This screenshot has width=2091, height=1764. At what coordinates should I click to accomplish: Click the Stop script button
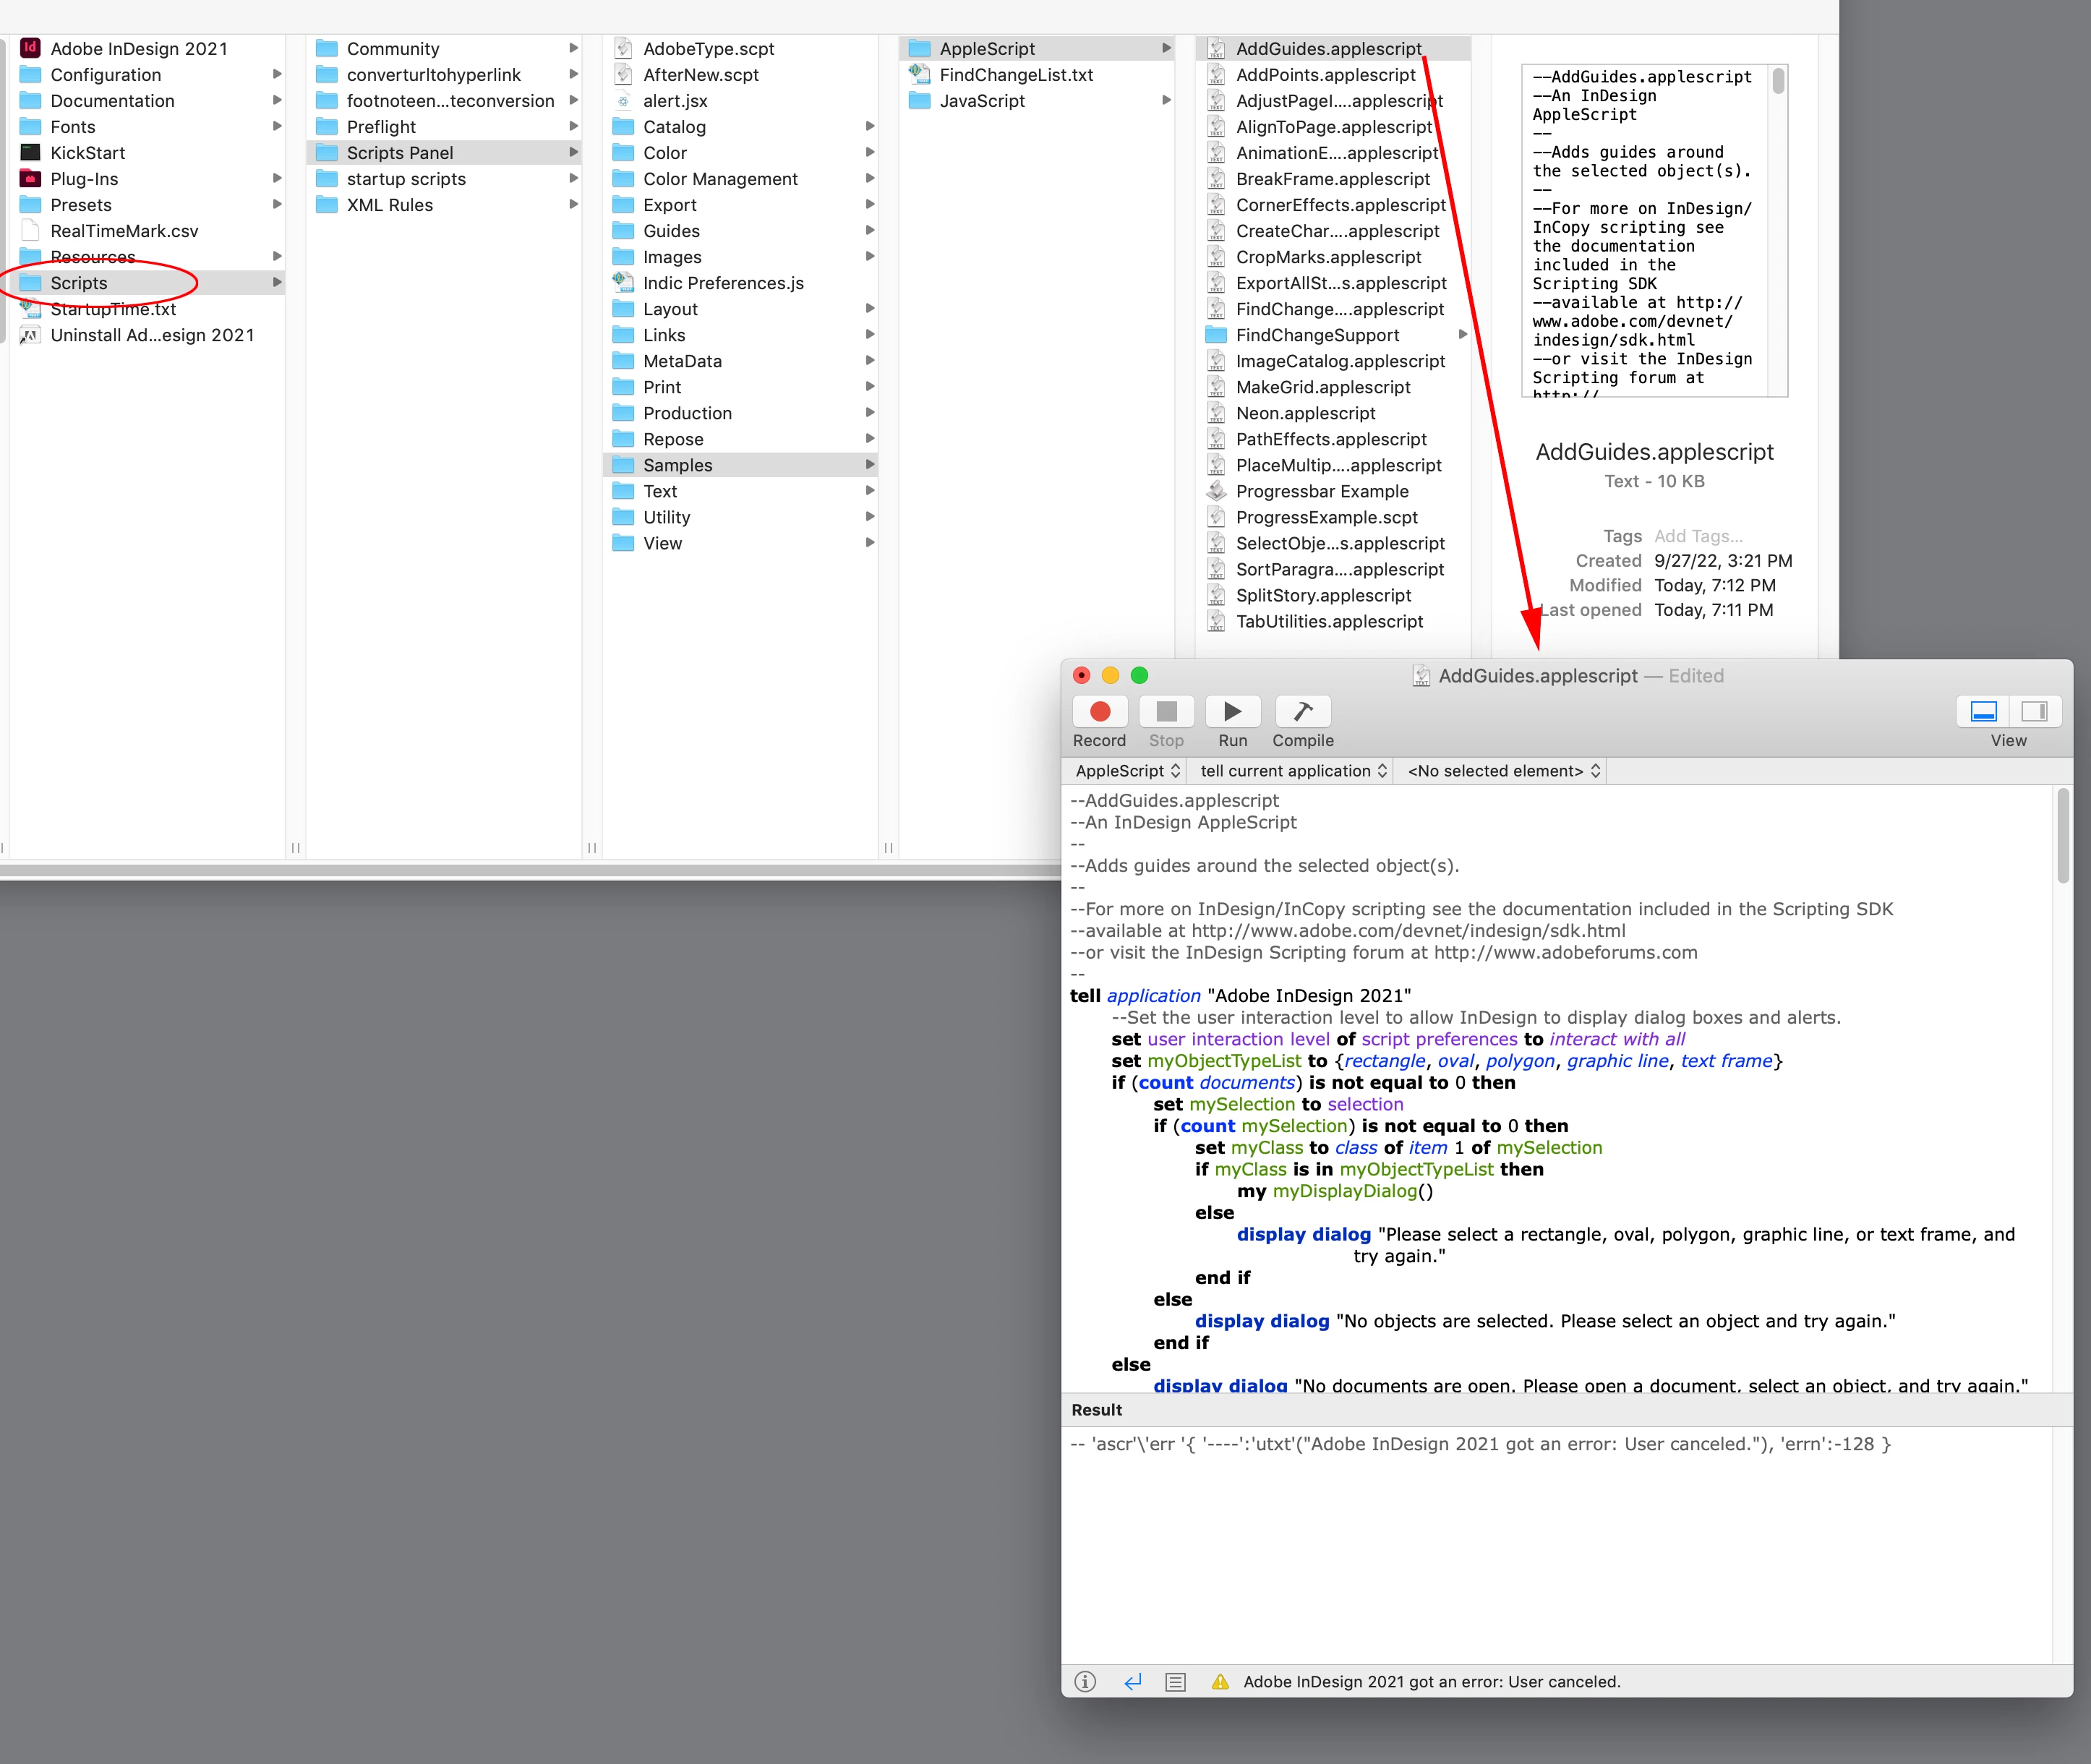click(1166, 712)
